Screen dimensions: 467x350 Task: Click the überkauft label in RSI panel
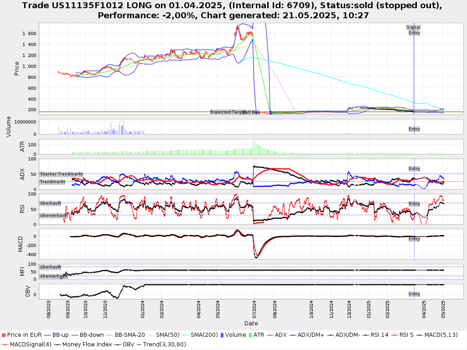coord(50,203)
